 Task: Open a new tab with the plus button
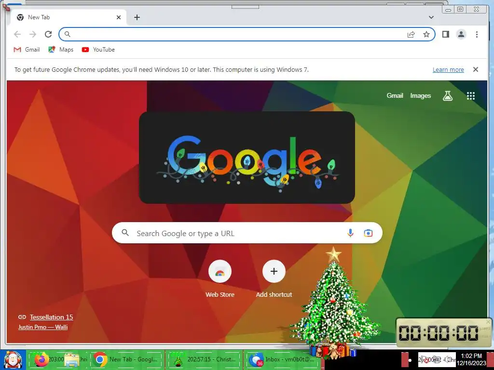coord(137,17)
